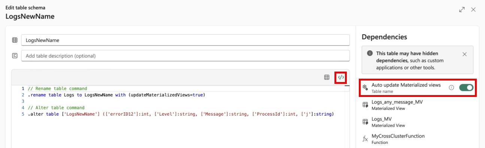Click the info icon in hidden dependencies notice
Image resolution: width=485 pixels, height=148 pixels.
tap(370, 53)
